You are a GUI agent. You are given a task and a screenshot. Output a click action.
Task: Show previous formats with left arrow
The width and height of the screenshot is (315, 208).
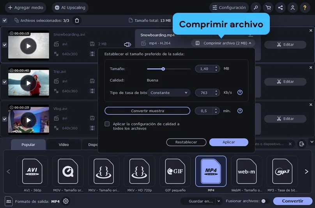click(x=9, y=171)
